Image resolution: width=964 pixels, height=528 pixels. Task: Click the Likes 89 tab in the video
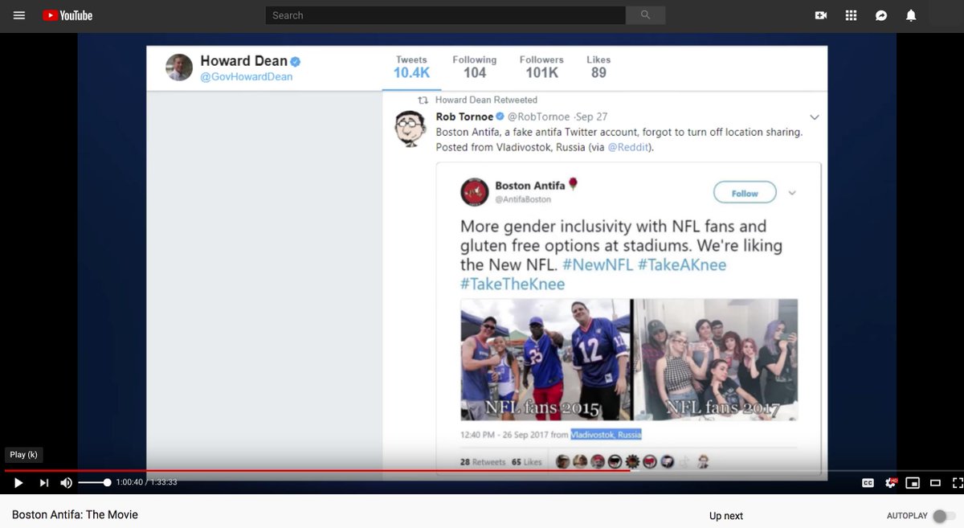click(598, 67)
